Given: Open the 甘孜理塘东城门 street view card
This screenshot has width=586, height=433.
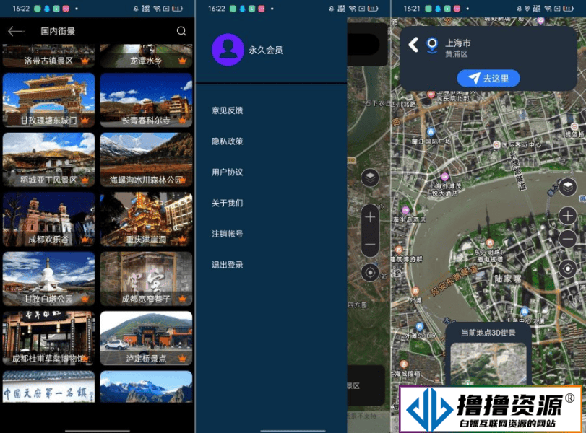Looking at the screenshot, I should tap(49, 100).
